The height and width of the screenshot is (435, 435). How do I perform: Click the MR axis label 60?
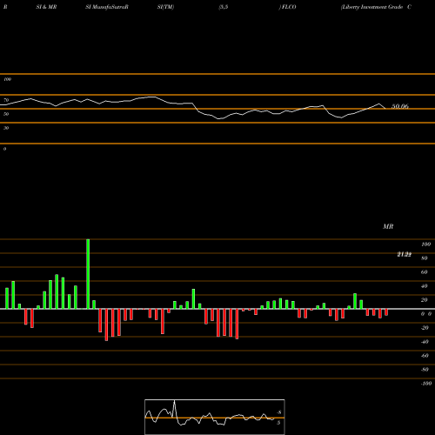pyautogui.click(x=425, y=272)
